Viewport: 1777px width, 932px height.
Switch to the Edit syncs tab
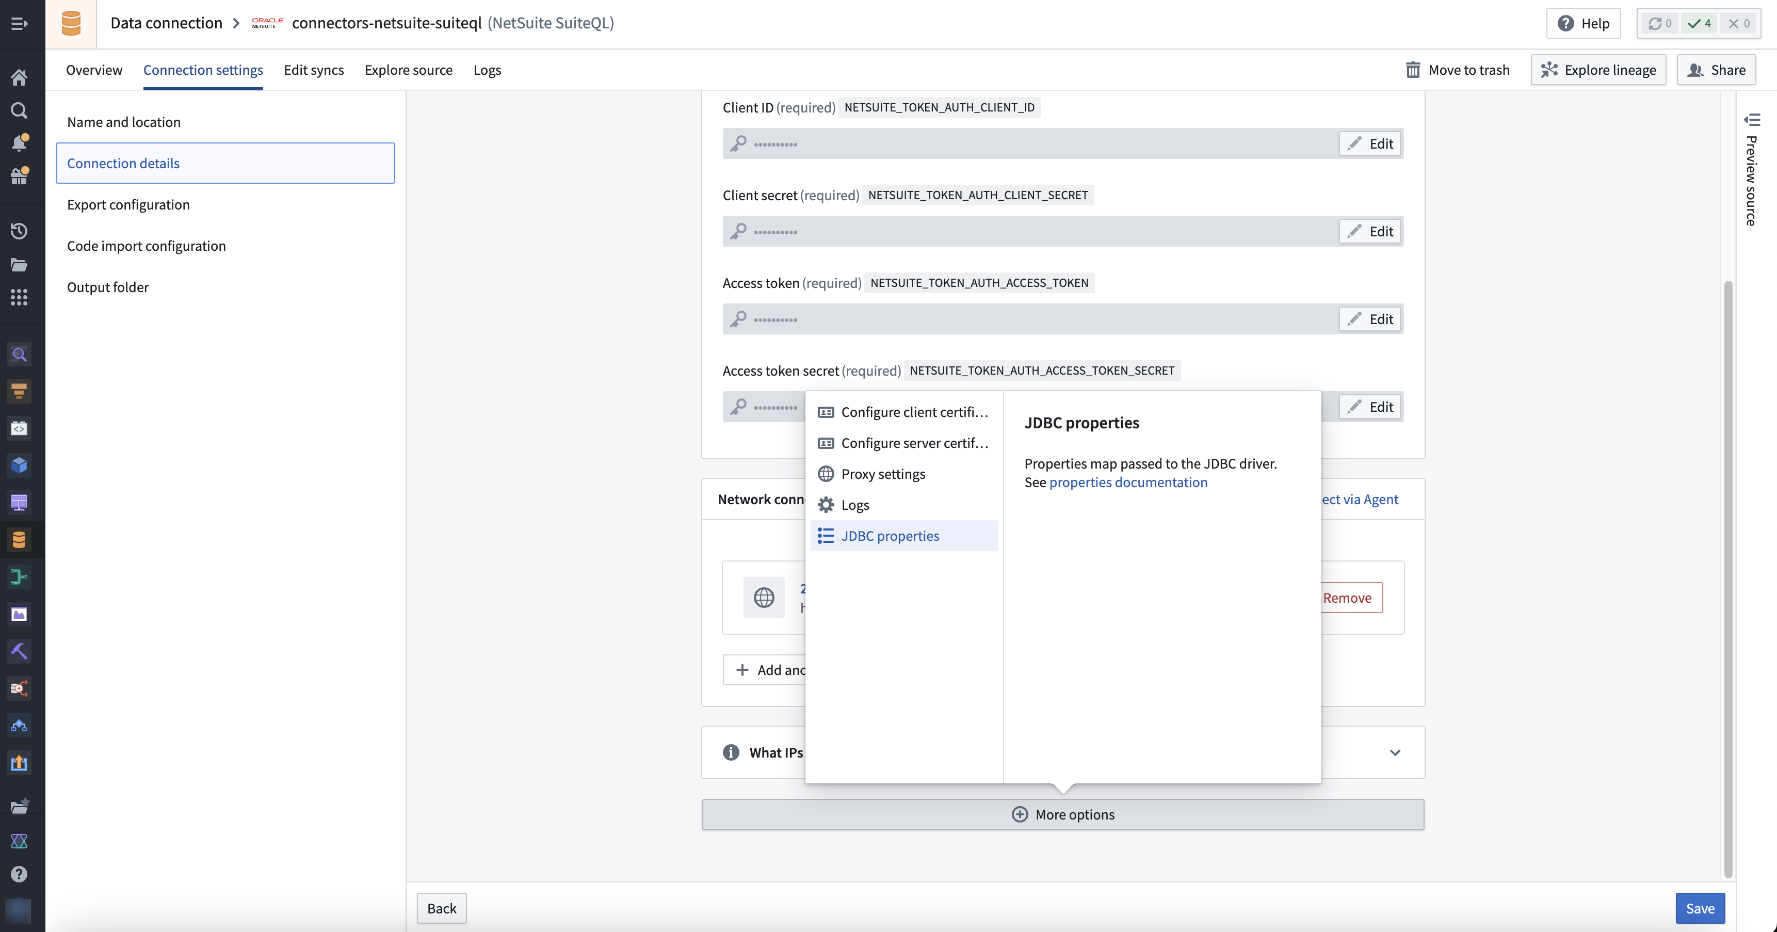(314, 70)
